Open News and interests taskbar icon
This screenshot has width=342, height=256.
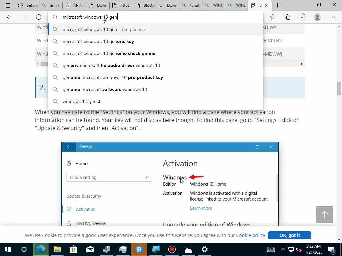(x=271, y=249)
